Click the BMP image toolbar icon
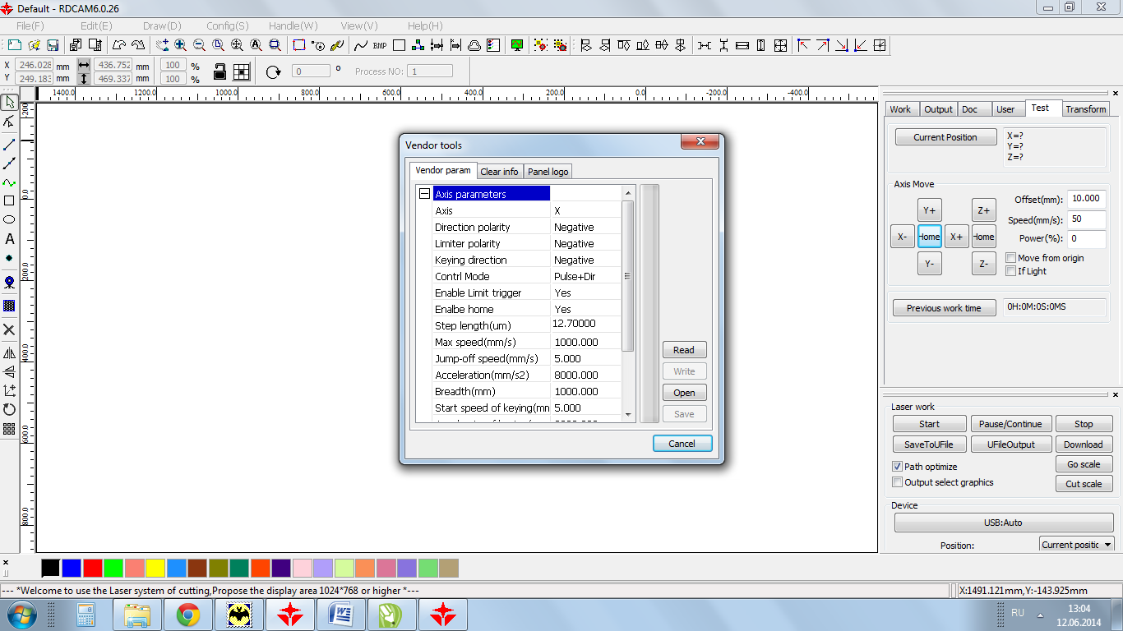This screenshot has height=631, width=1123. pos(380,45)
